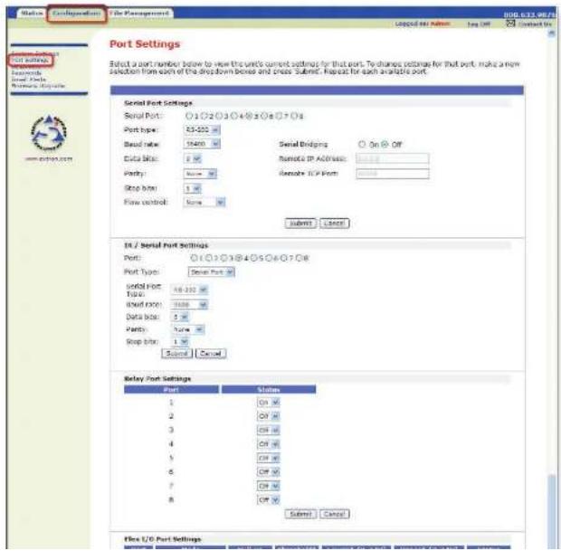The height and width of the screenshot is (551, 561).
Task: Select Serial Port 4 radio button
Action: coord(234,116)
